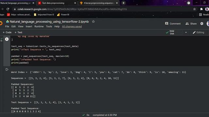
Task: Click the cell output toggle icon
Action: pyautogui.click(x=7, y=69)
